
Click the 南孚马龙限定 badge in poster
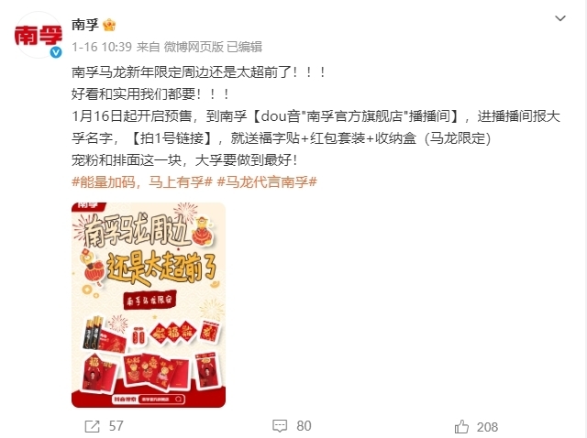[150, 301]
